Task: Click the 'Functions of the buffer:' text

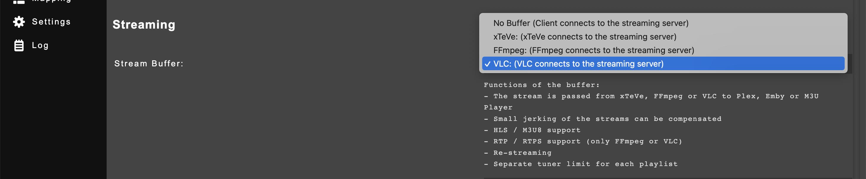Action: coord(541,85)
